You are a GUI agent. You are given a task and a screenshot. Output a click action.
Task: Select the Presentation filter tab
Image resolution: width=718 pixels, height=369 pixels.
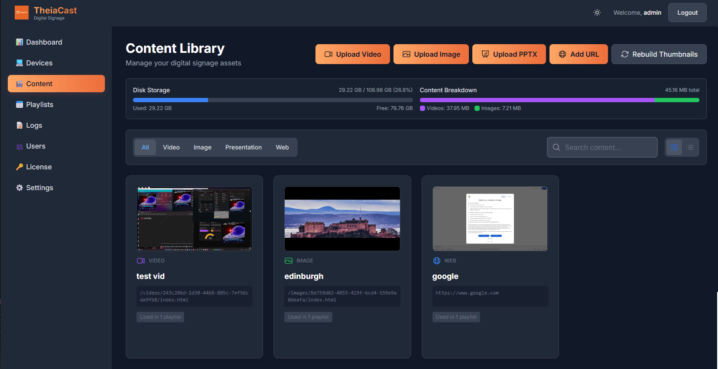(x=244, y=147)
